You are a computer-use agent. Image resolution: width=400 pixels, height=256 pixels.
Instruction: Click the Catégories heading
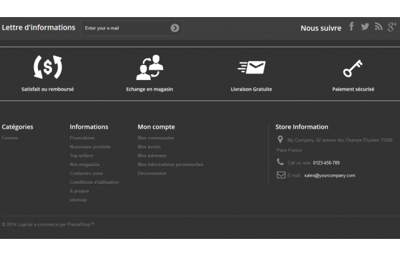point(18,127)
